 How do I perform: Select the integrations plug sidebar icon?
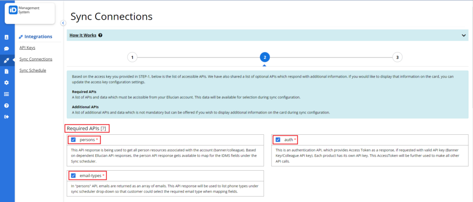click(6, 60)
